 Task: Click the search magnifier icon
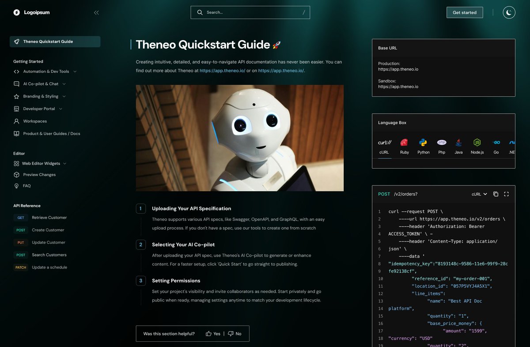tap(200, 12)
